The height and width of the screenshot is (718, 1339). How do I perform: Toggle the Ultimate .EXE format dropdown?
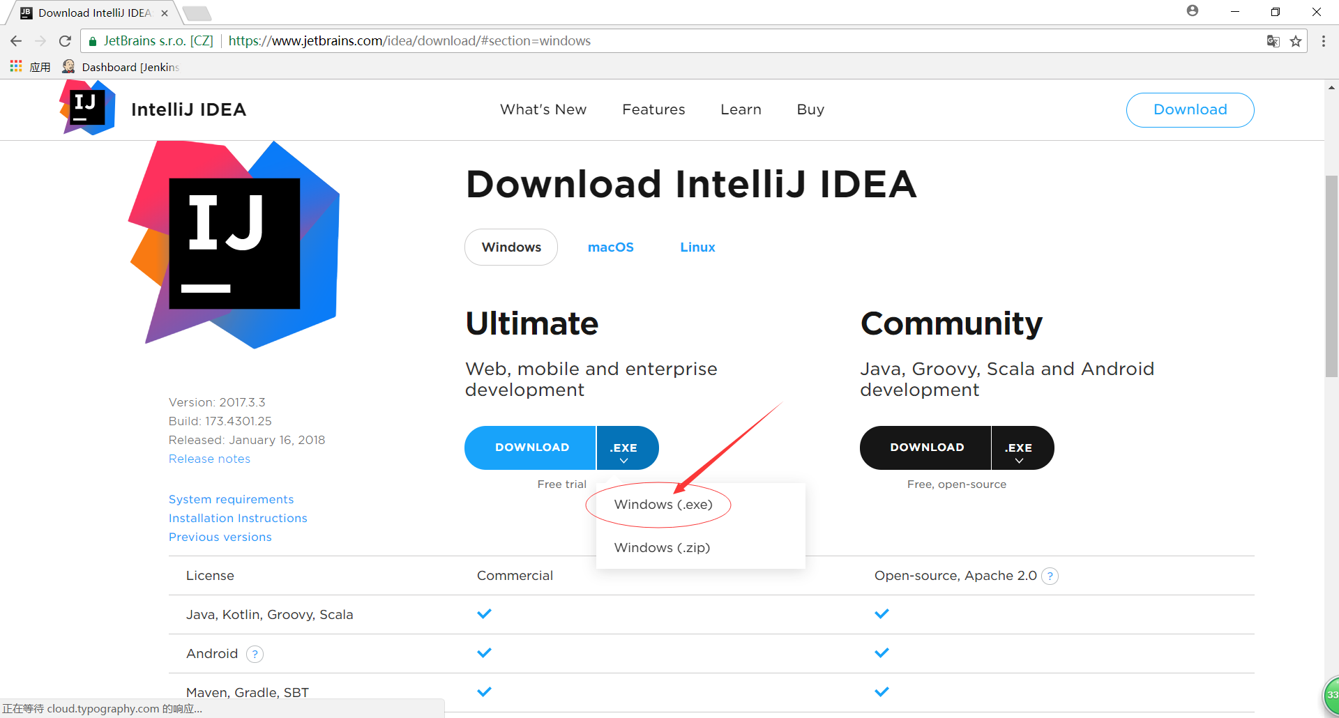coord(627,448)
